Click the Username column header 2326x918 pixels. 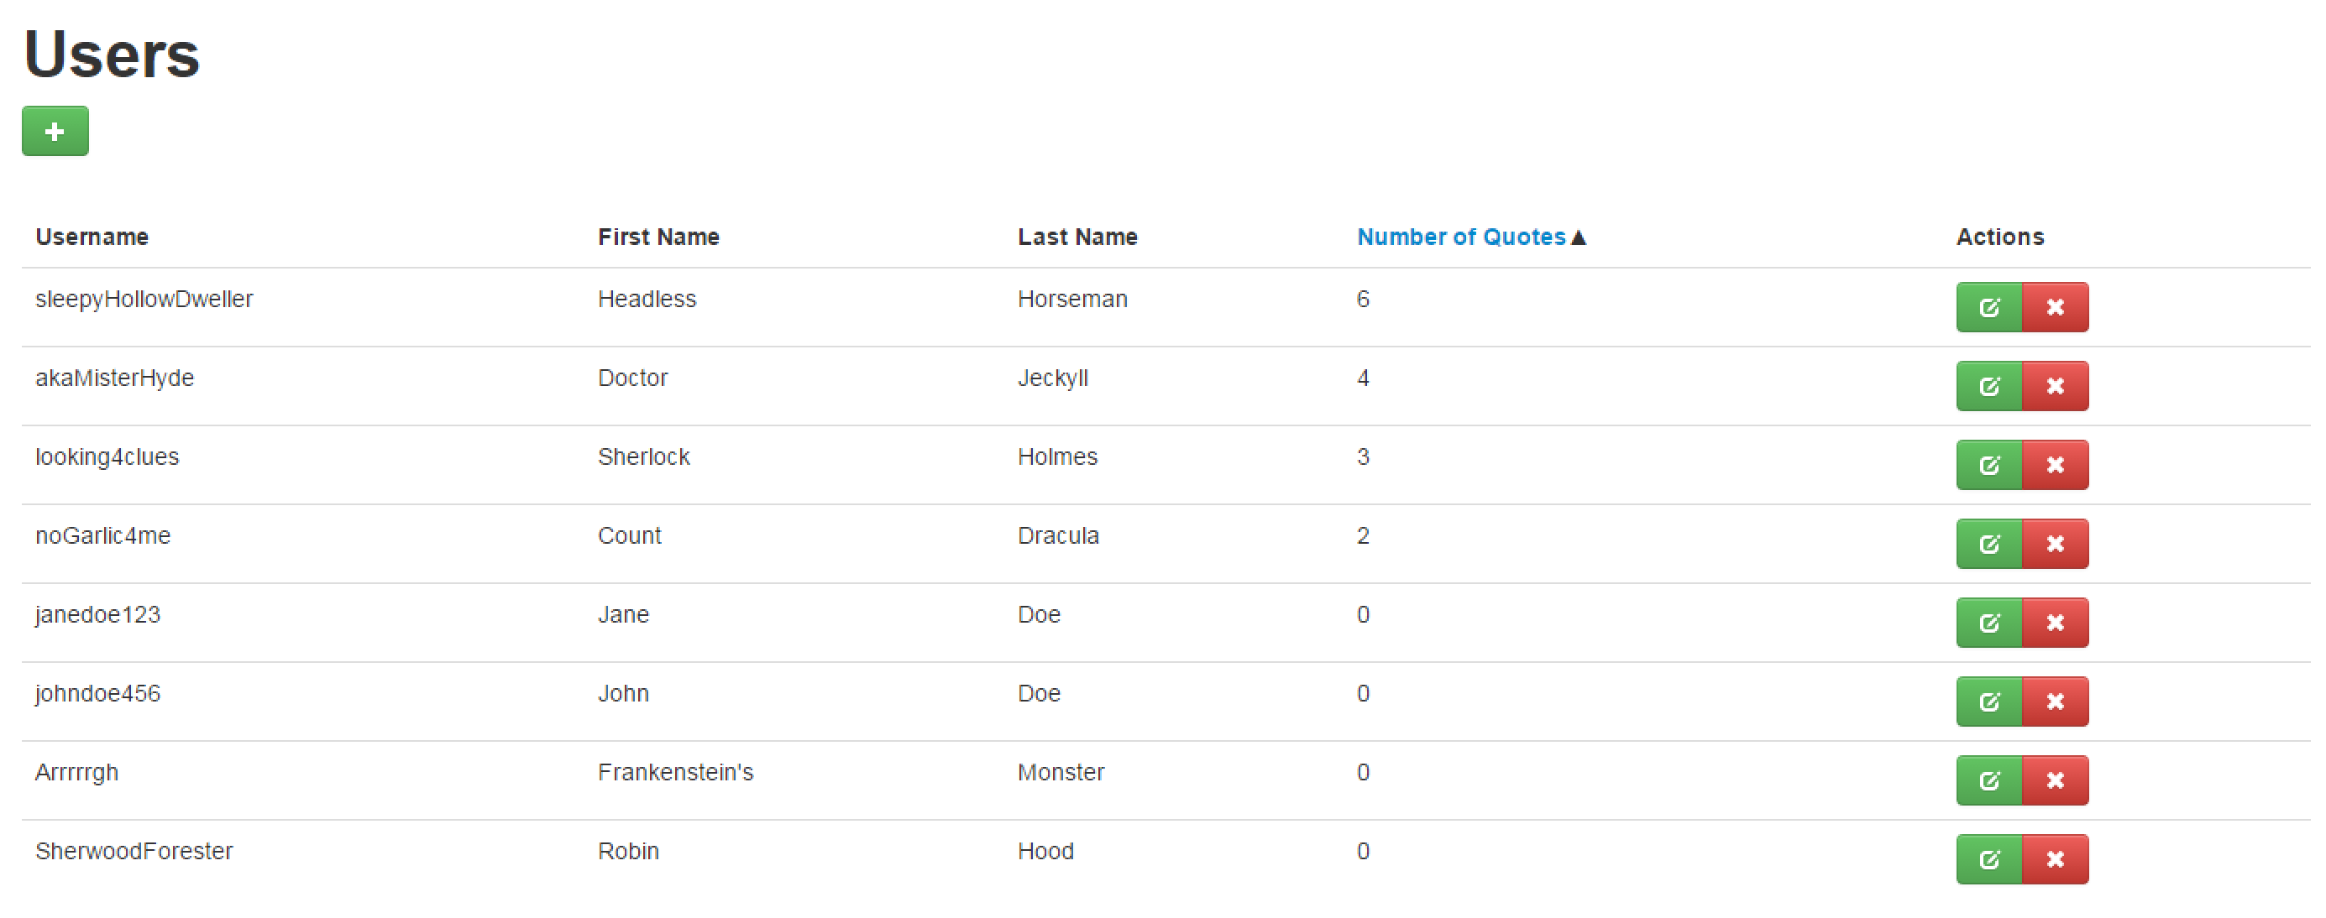tap(92, 237)
